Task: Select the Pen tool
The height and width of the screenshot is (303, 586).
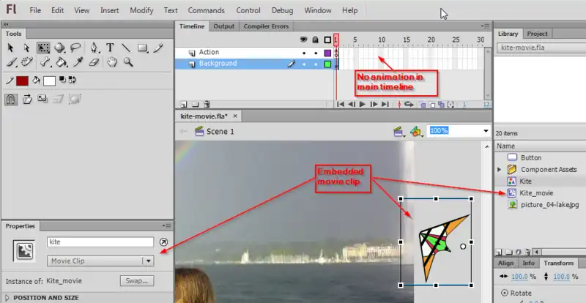Action: (94, 48)
